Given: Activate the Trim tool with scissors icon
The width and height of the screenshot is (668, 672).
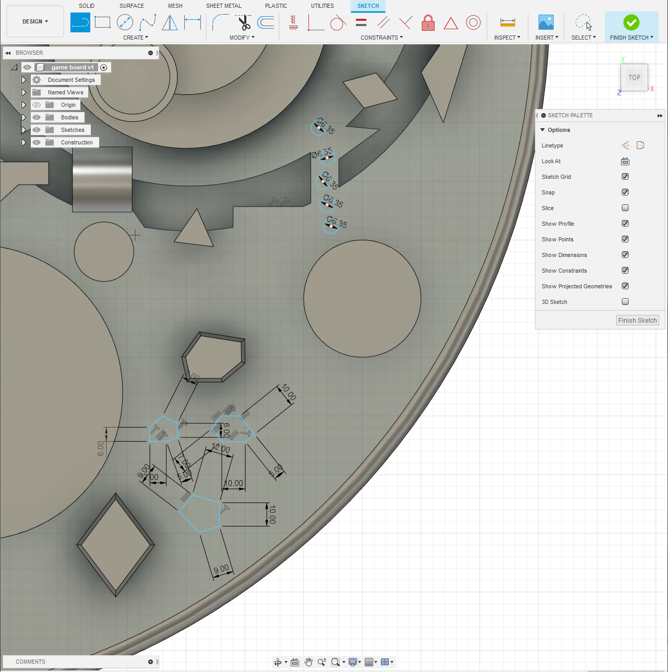Looking at the screenshot, I should (x=243, y=22).
